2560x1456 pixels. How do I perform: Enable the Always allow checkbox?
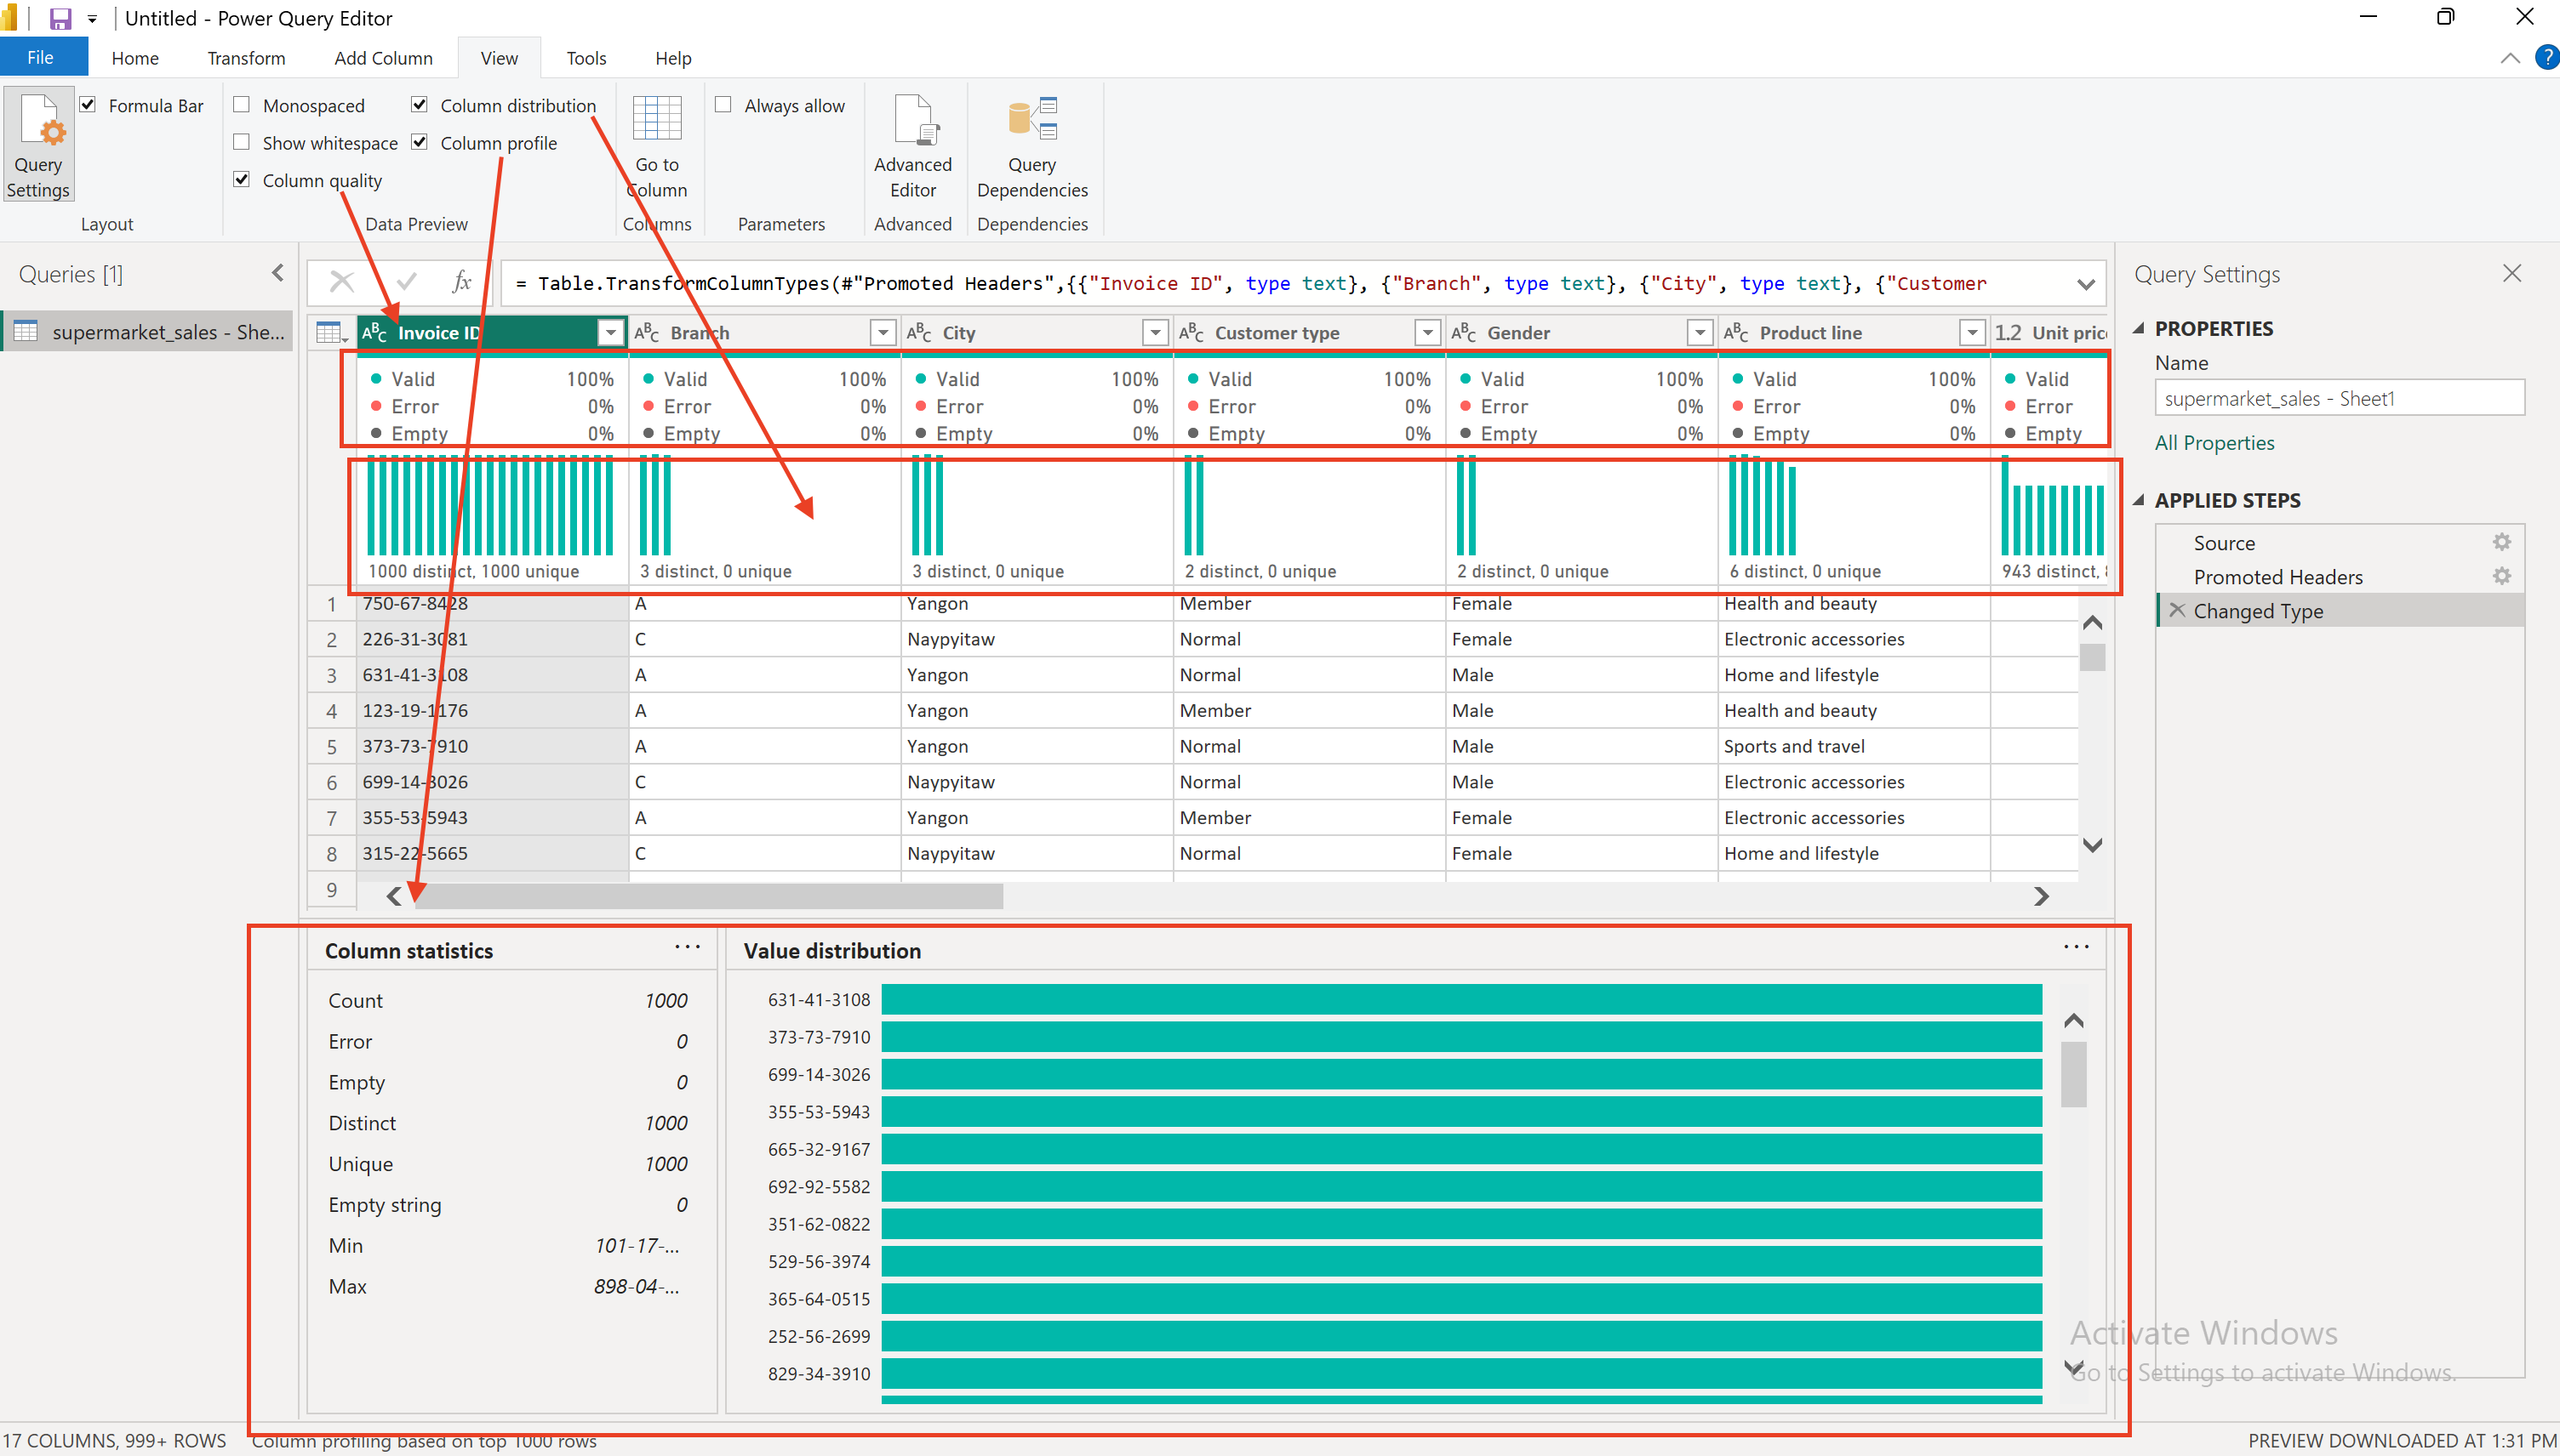[x=723, y=105]
